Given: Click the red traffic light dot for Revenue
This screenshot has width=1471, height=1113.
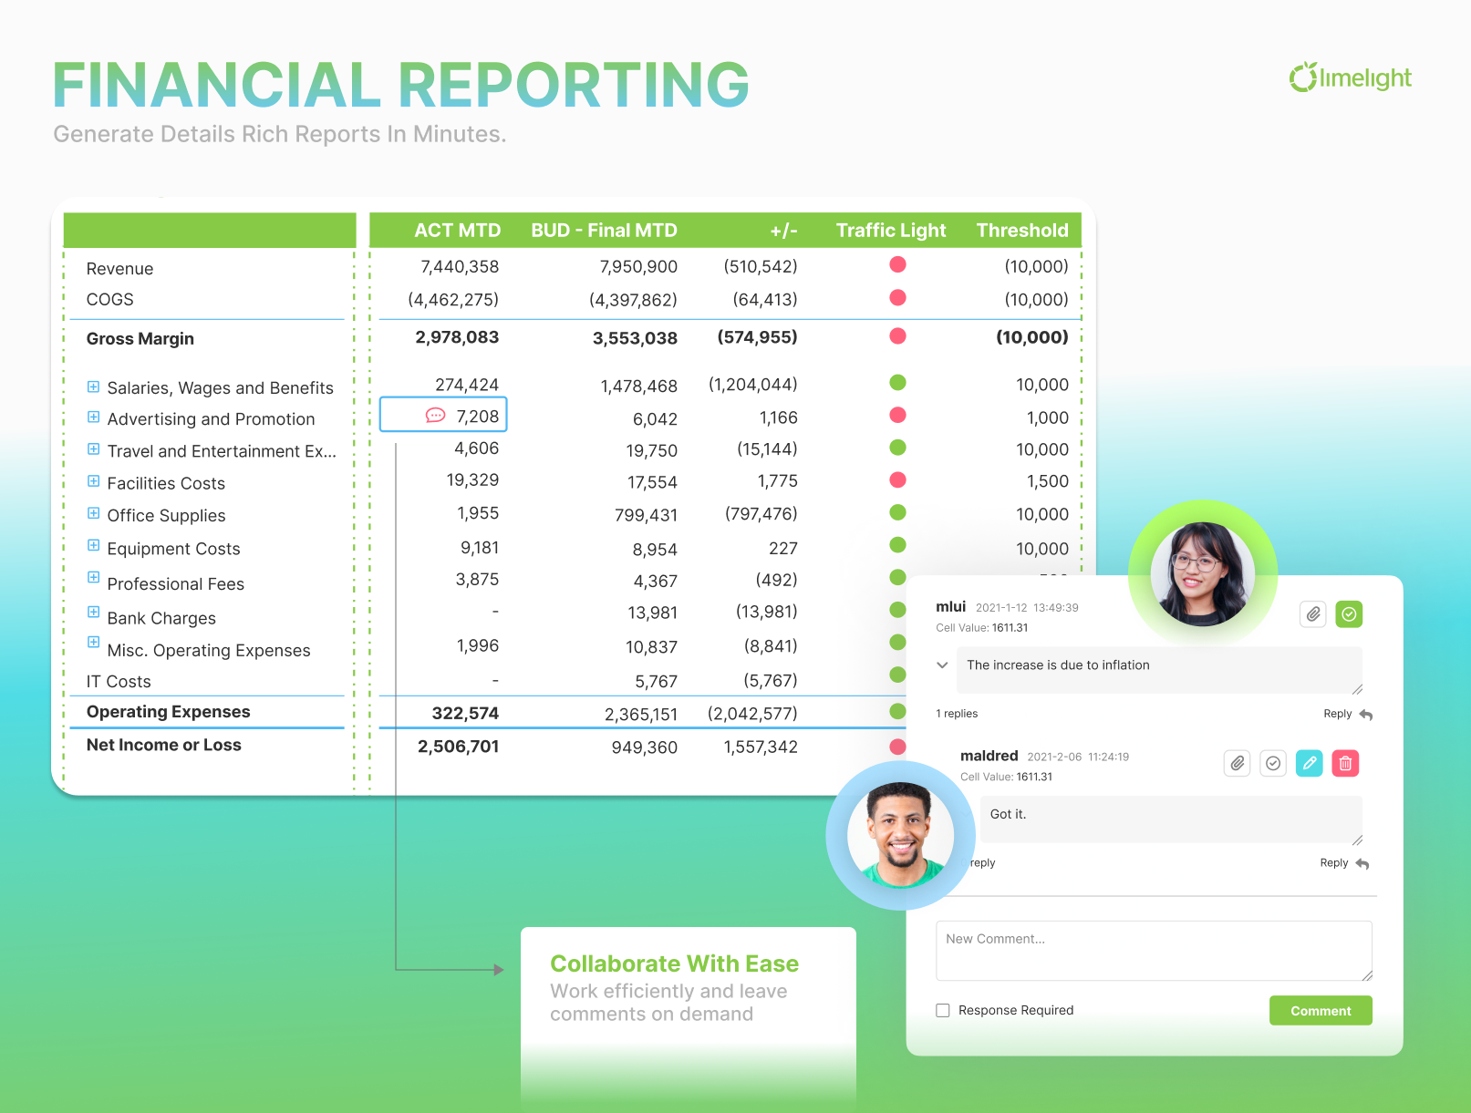Looking at the screenshot, I should pyautogui.click(x=898, y=264).
